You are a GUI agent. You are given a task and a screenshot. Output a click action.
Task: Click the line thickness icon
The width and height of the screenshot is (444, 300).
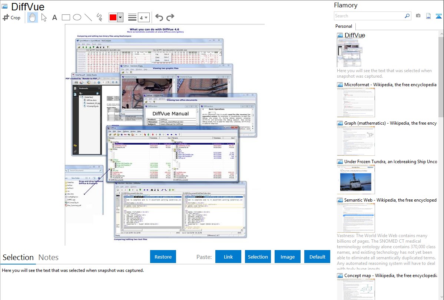(x=132, y=17)
